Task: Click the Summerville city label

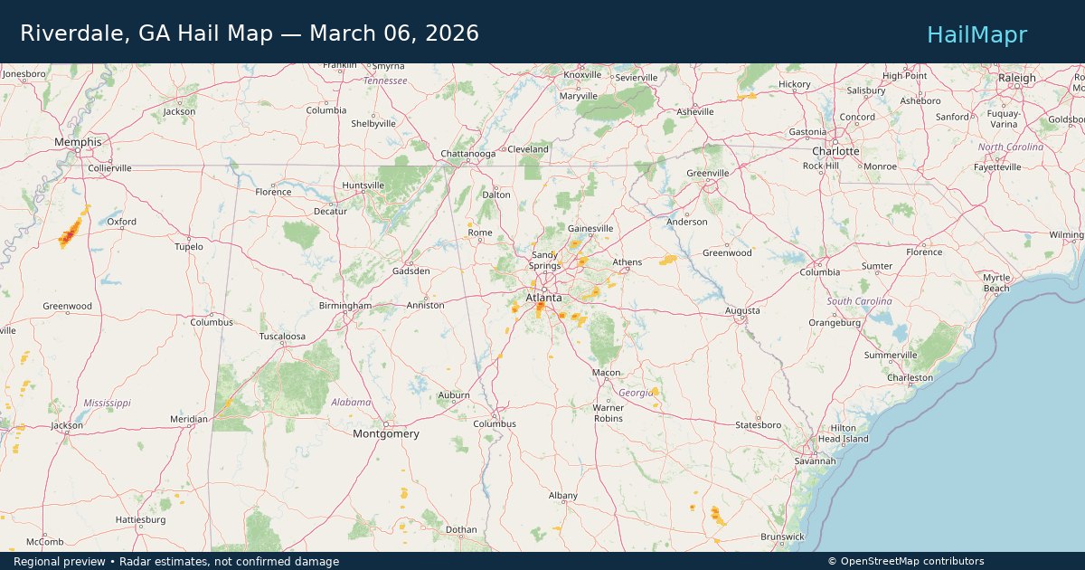Action: pos(891,356)
